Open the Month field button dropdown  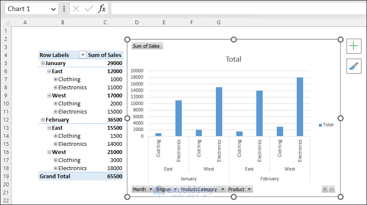click(x=151, y=189)
